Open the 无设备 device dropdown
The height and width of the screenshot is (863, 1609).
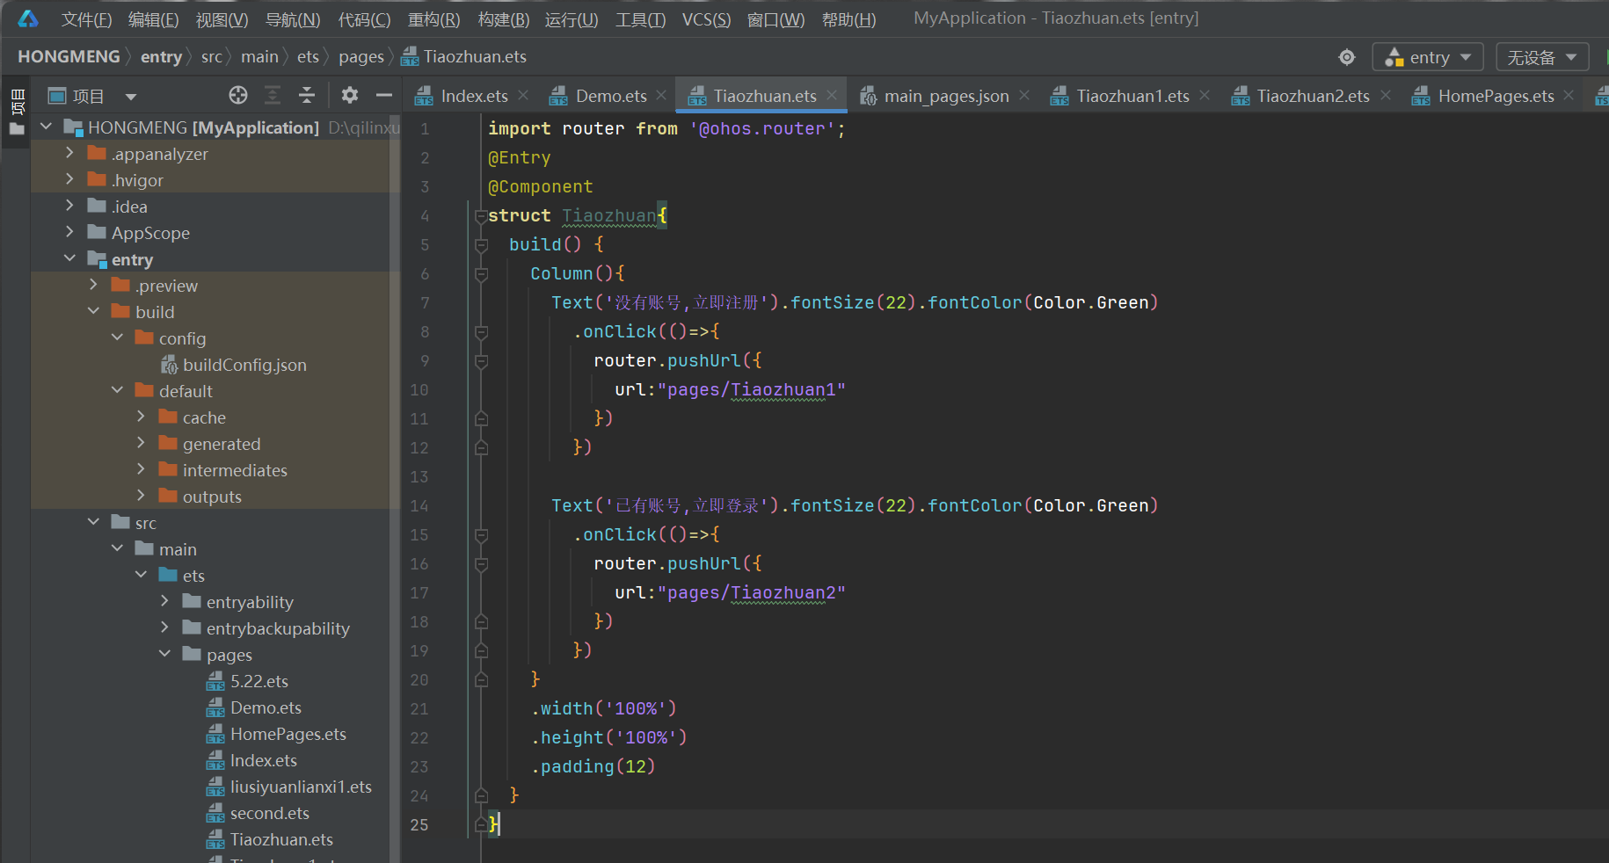pos(1542,57)
